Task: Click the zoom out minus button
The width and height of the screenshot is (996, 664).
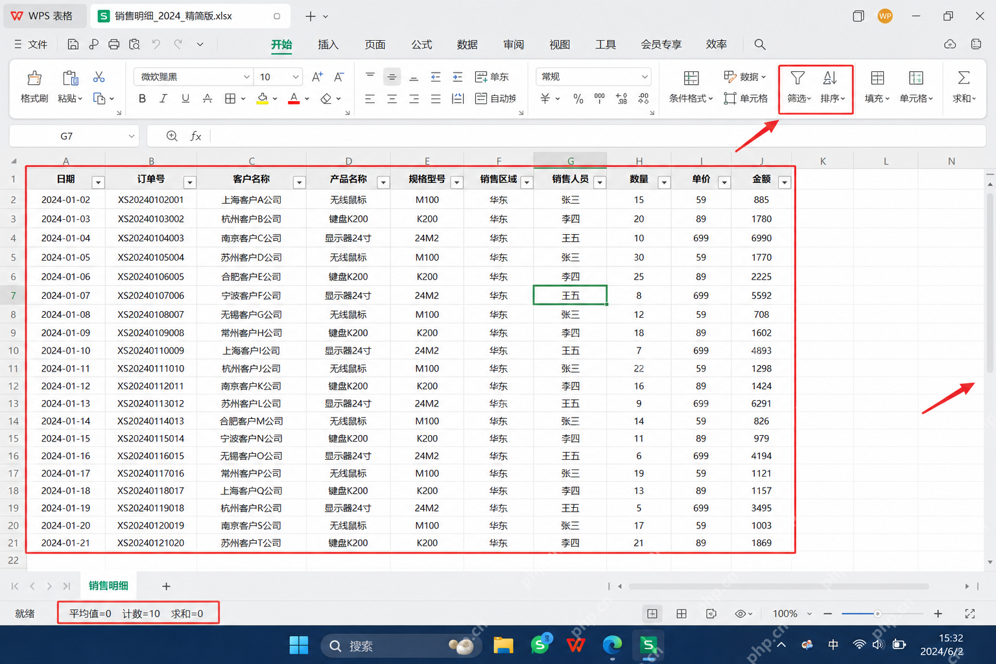Action: [x=827, y=613]
